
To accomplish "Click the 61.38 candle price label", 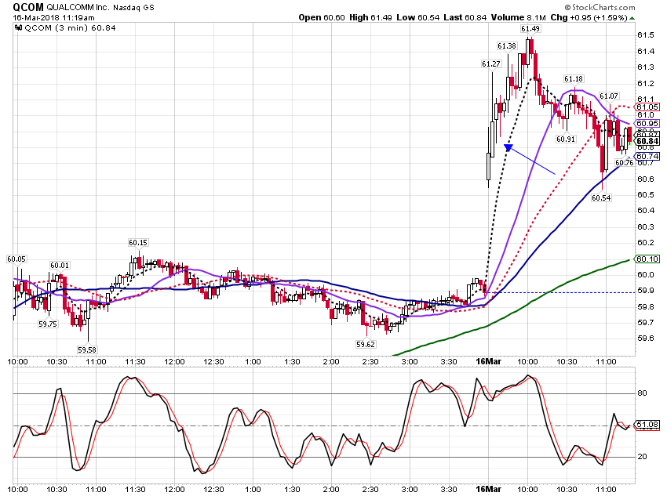I will [x=507, y=46].
